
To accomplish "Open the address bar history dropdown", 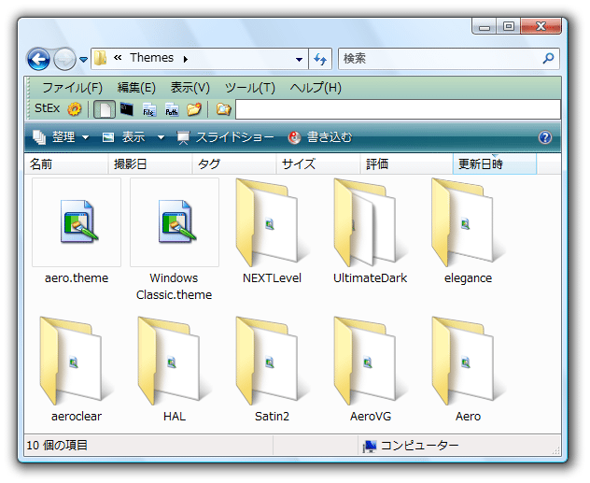I will [299, 59].
